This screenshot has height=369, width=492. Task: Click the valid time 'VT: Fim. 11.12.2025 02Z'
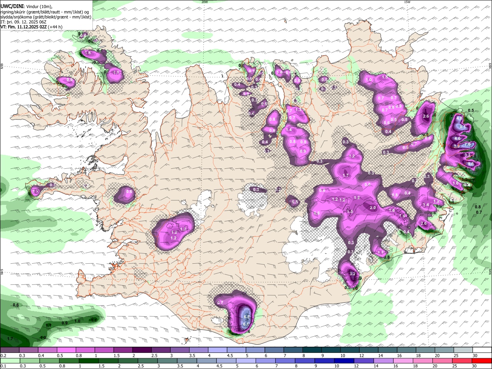24,27
